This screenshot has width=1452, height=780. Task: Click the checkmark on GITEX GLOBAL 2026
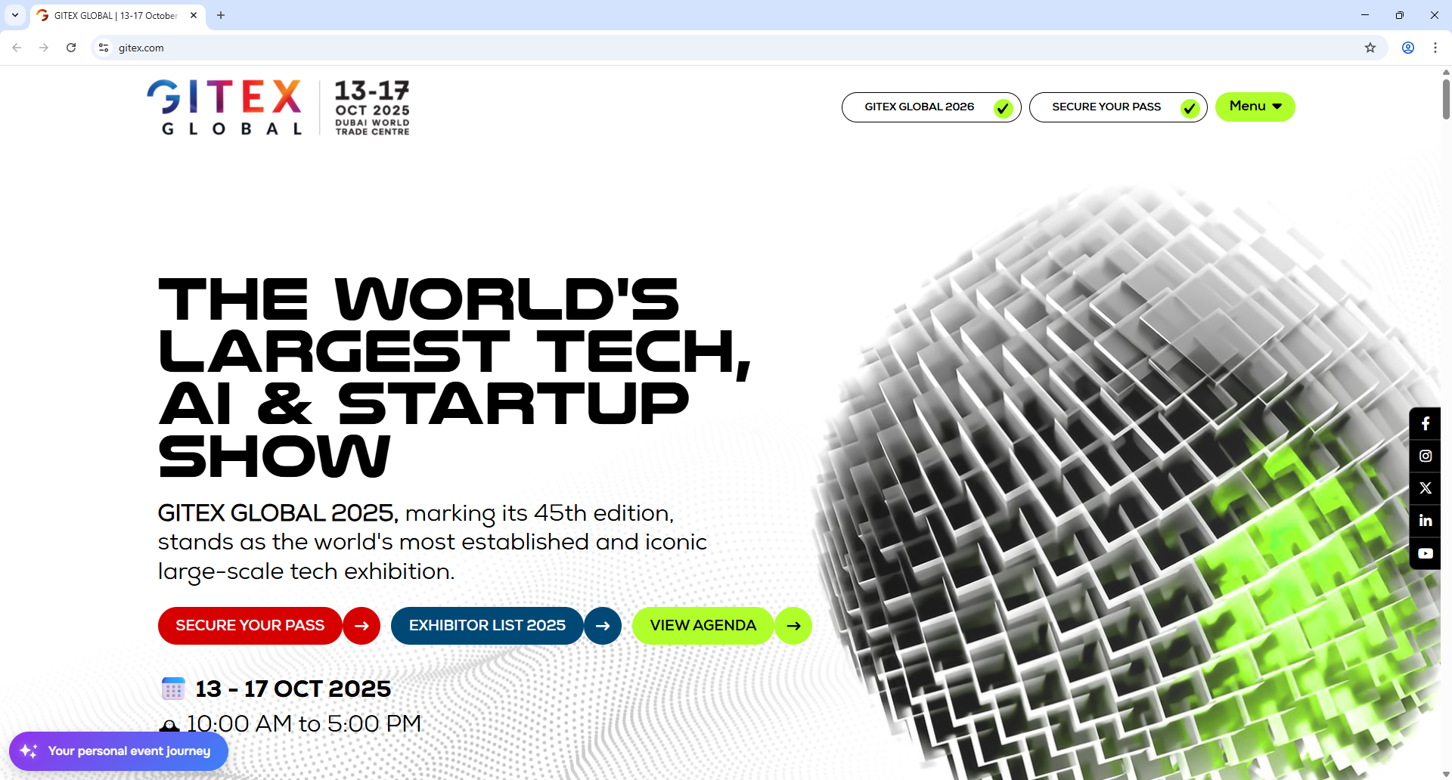click(x=1003, y=107)
